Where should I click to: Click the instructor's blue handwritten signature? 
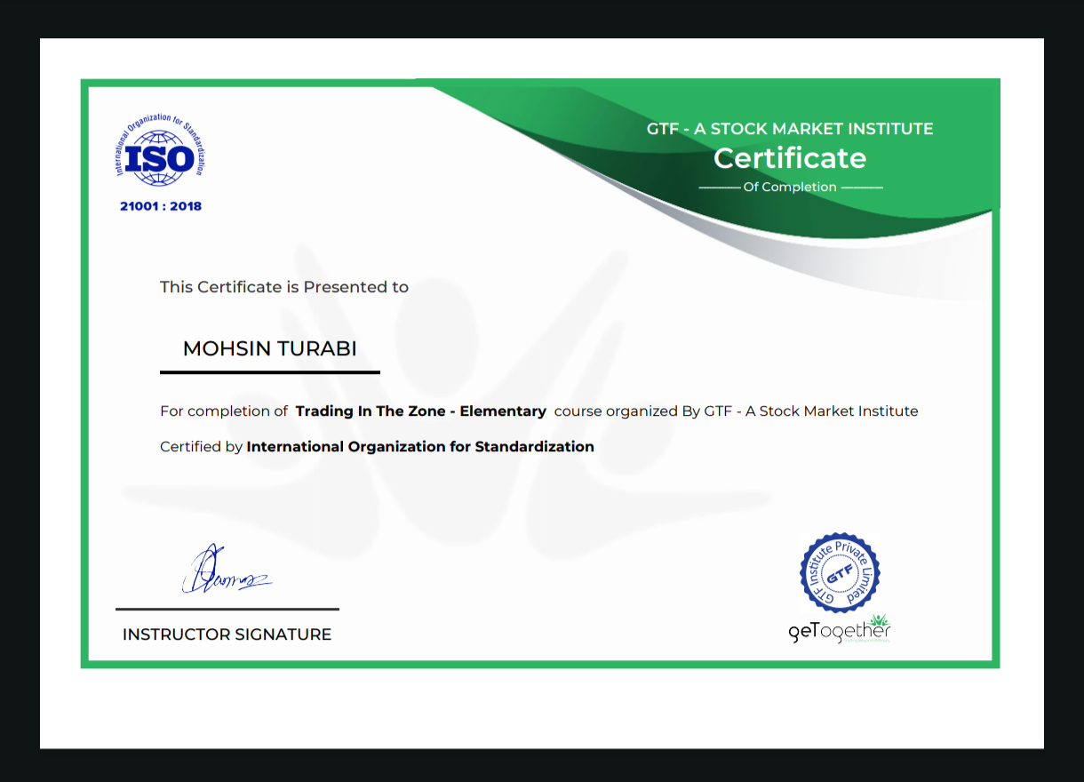(224, 573)
